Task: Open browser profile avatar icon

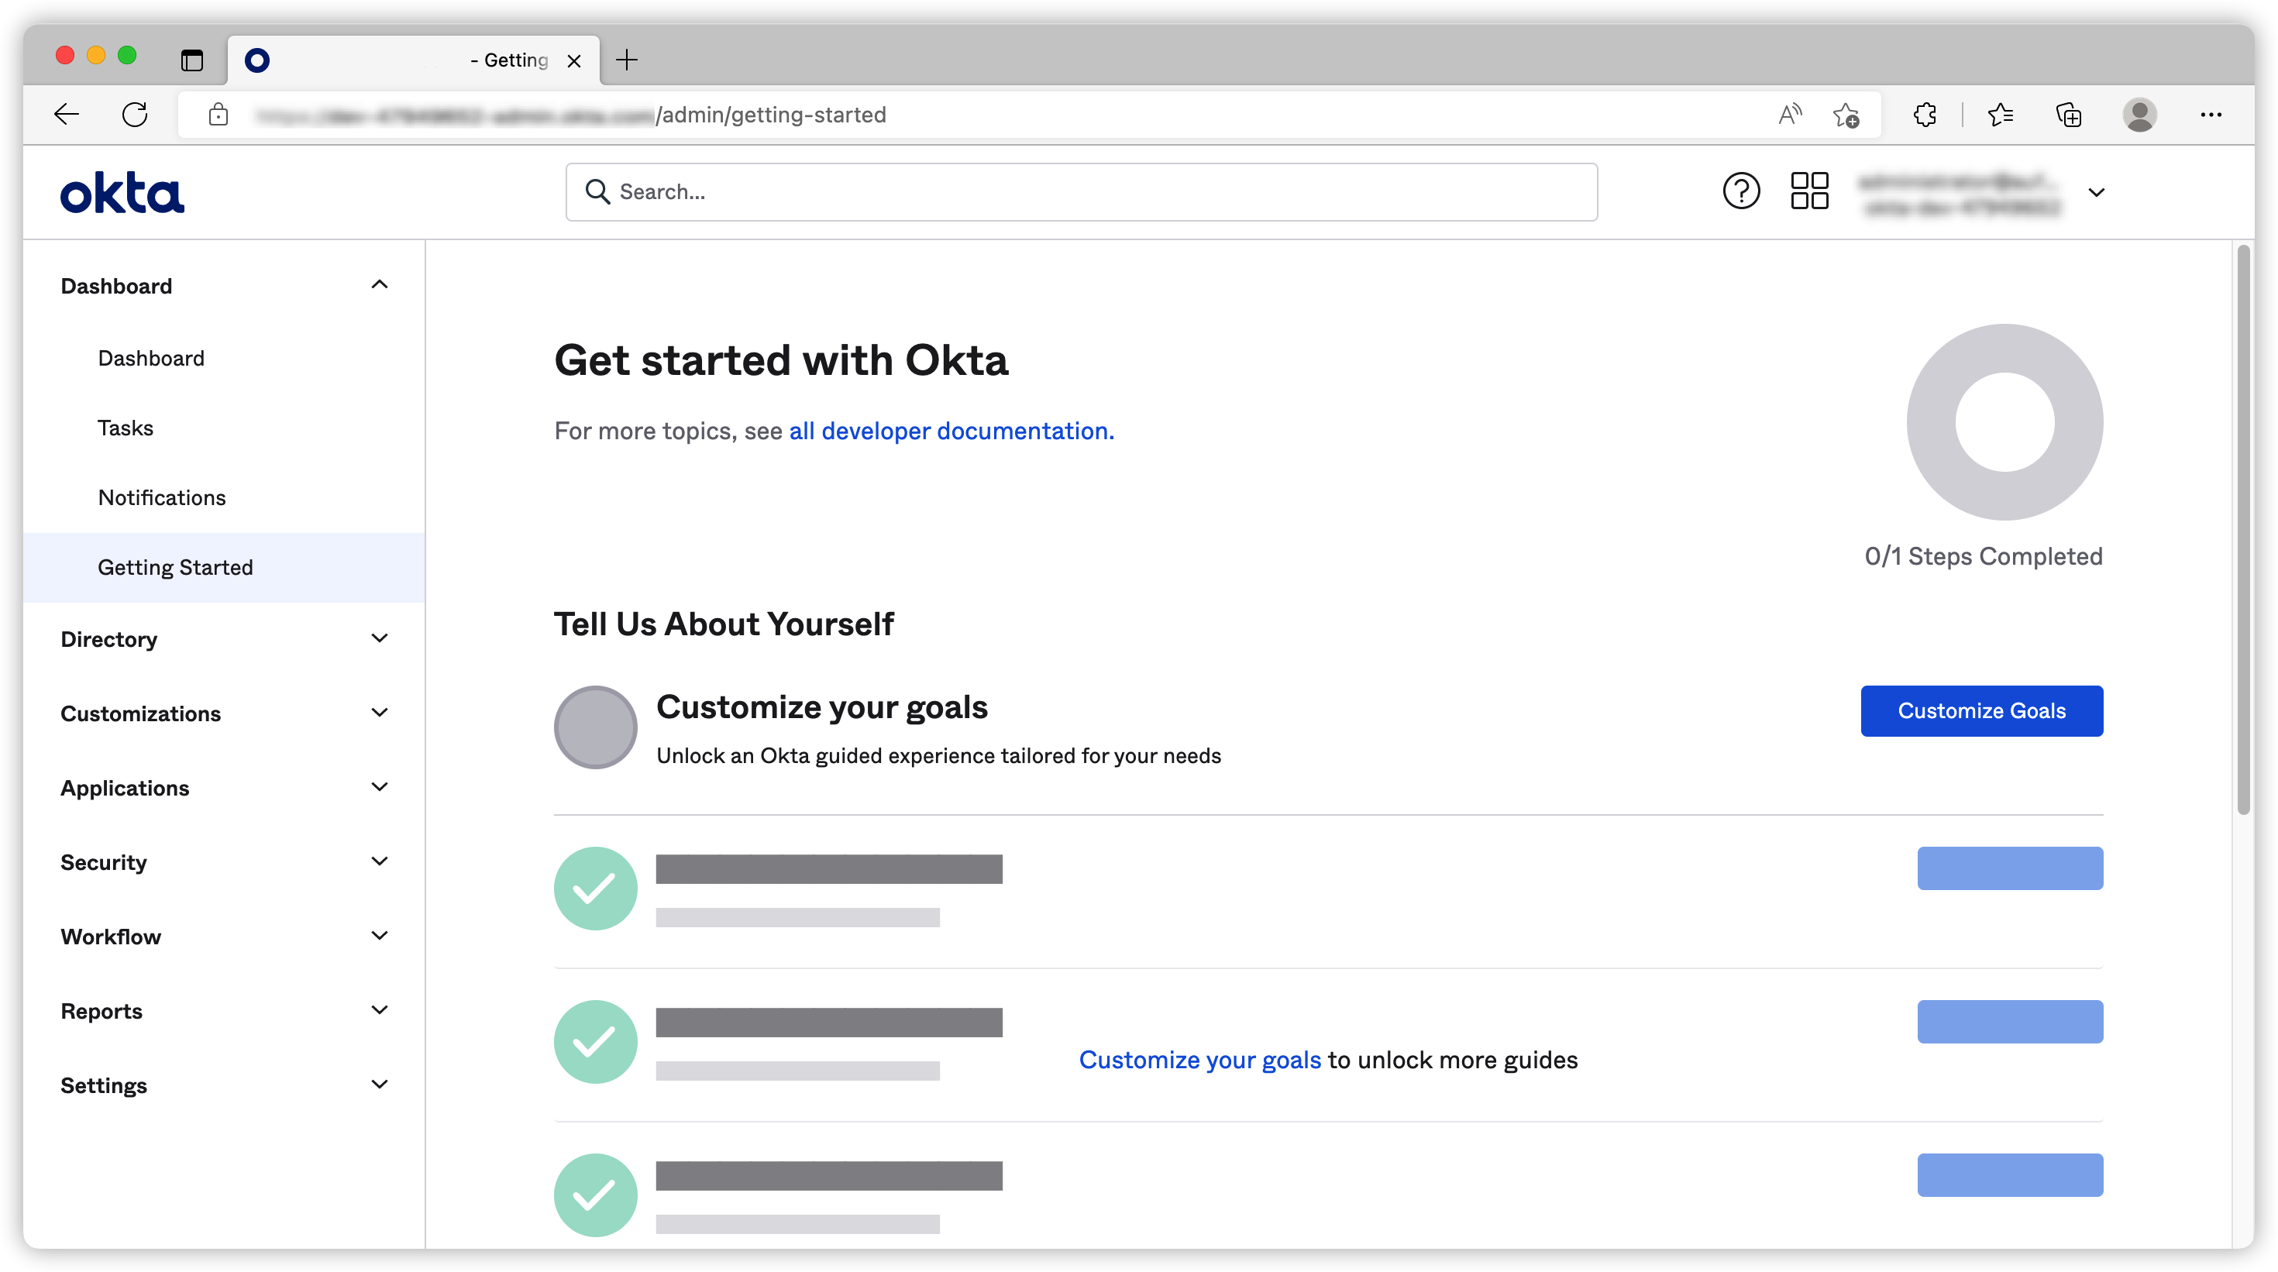Action: click(2139, 115)
